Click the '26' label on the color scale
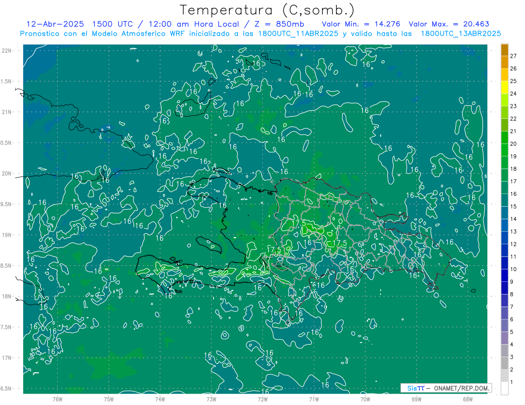 pyautogui.click(x=514, y=68)
